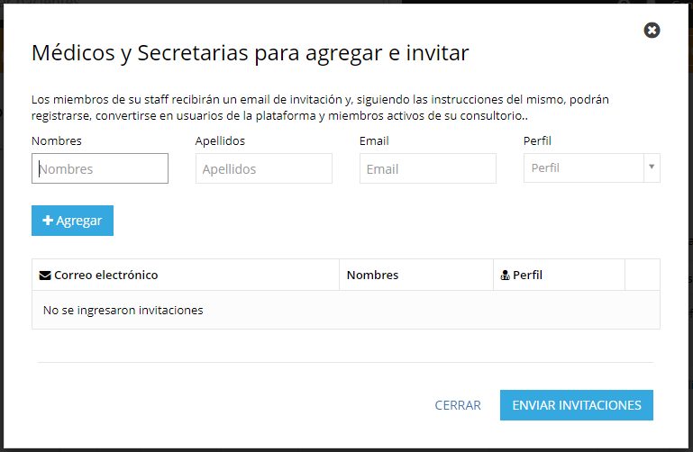Focus the Apellidos input field
Screen dimensions: 693x452
(x=264, y=168)
